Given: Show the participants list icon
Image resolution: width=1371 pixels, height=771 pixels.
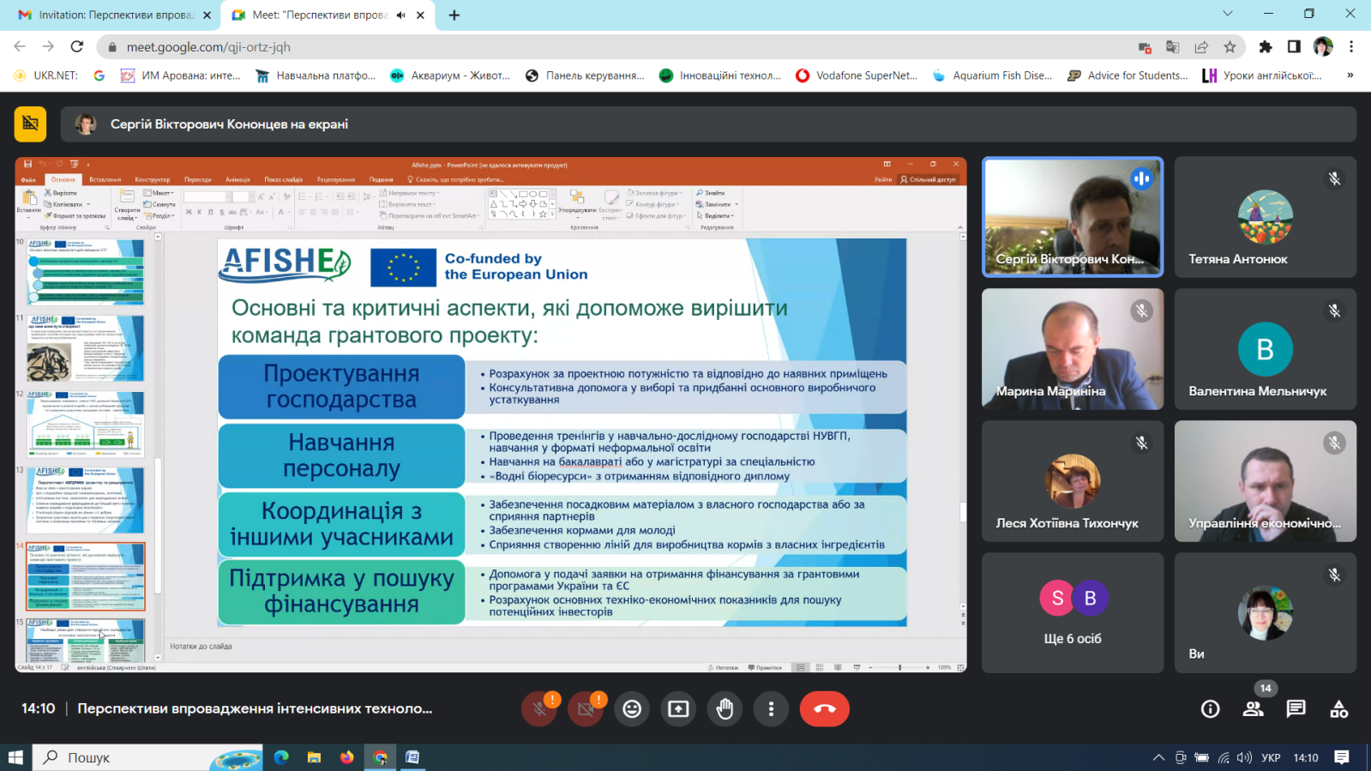Looking at the screenshot, I should (1253, 708).
